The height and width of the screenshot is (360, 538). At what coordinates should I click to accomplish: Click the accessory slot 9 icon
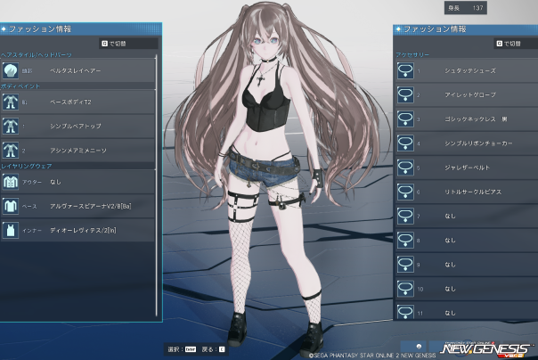click(x=405, y=265)
